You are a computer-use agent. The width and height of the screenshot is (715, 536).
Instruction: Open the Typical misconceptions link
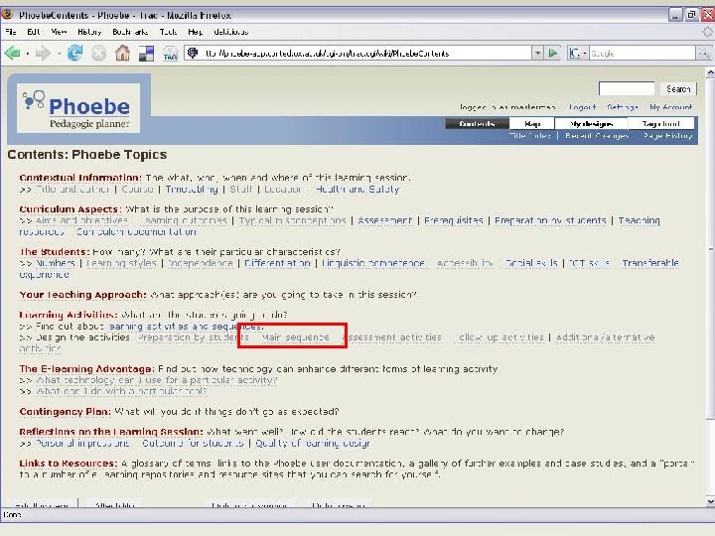[292, 220]
